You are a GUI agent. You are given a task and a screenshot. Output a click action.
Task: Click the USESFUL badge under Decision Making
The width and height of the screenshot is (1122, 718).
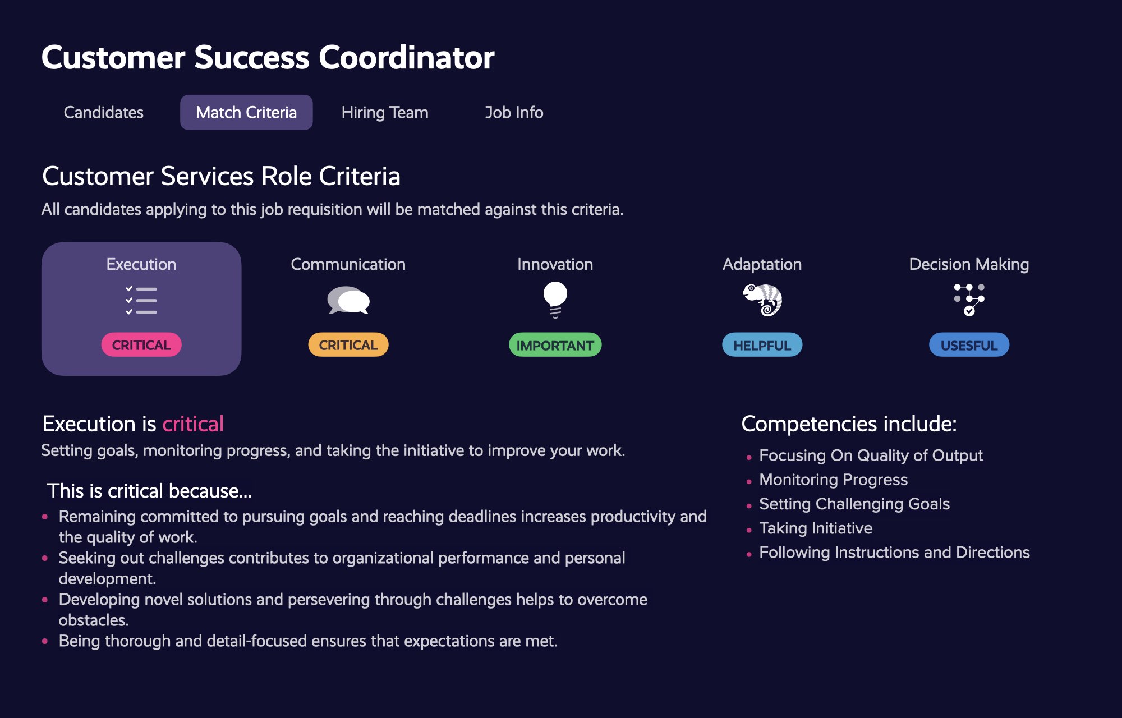969,345
